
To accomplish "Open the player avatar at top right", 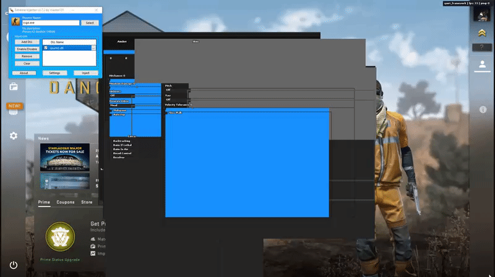I will coord(482,14).
